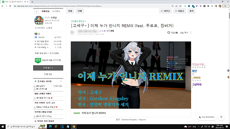Click the green mail extension icon

185,6
